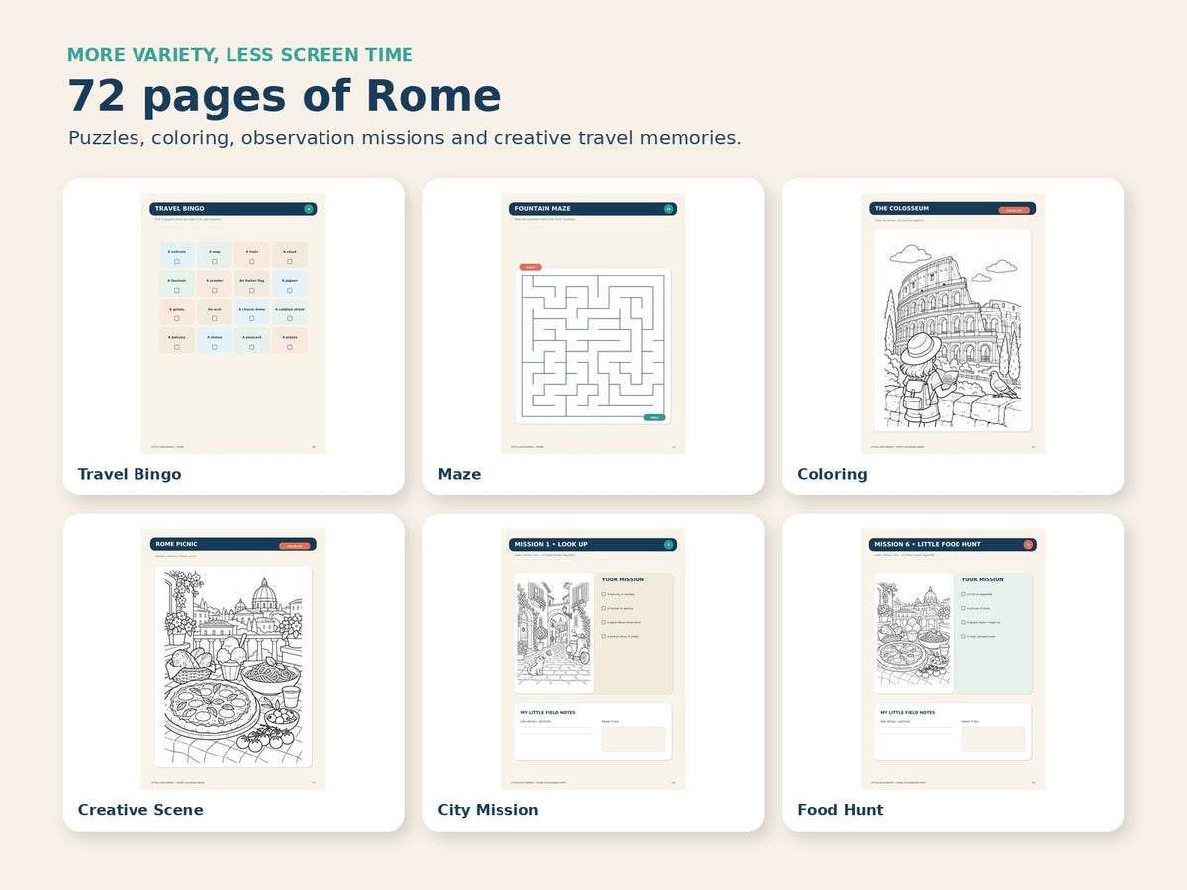This screenshot has width=1187, height=890.
Task: Click the orange START tag above the maze
Action: click(x=530, y=267)
